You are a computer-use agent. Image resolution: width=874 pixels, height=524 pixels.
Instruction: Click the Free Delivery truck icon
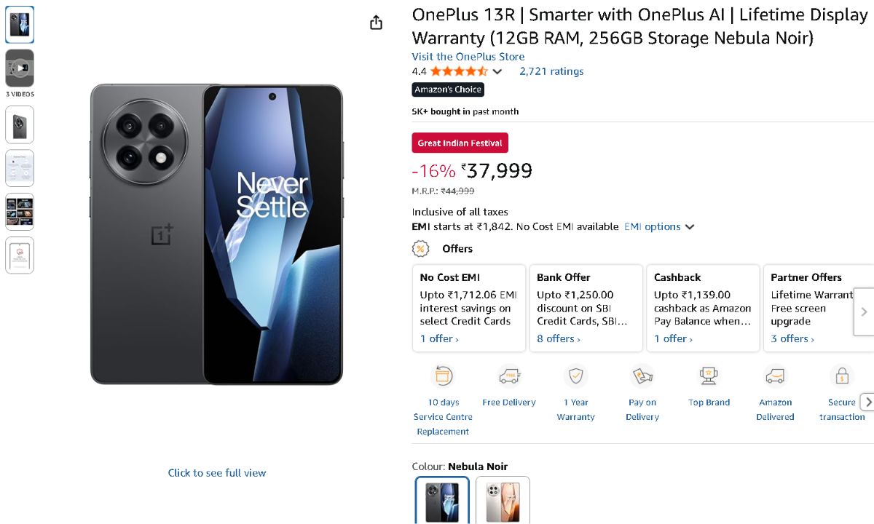tap(509, 376)
